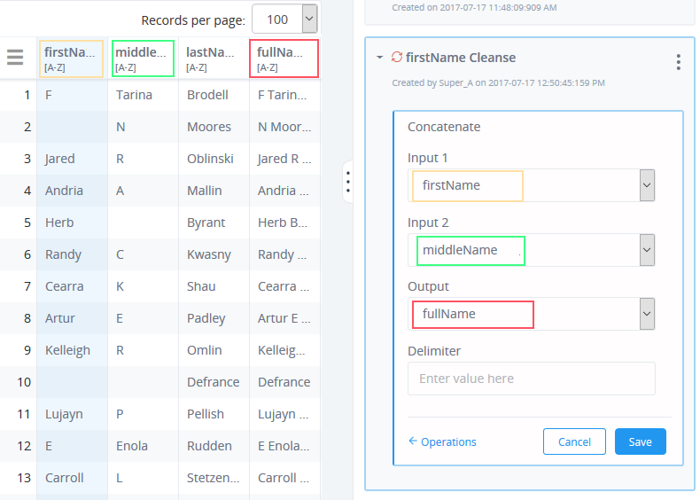This screenshot has height=500, width=700.
Task: Collapse the firstName Cleanse section
Action: point(379,58)
